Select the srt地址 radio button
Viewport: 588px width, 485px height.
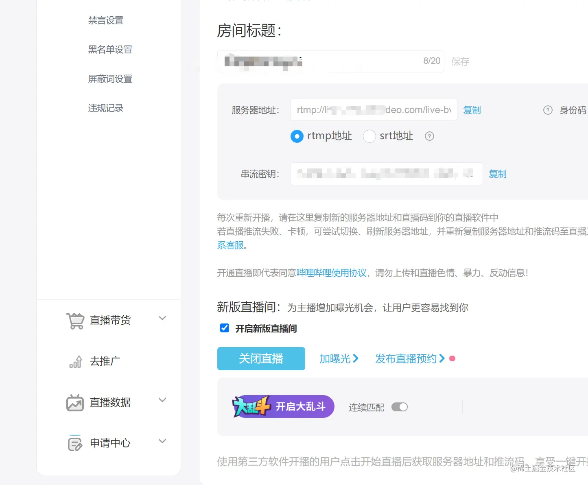pos(369,136)
